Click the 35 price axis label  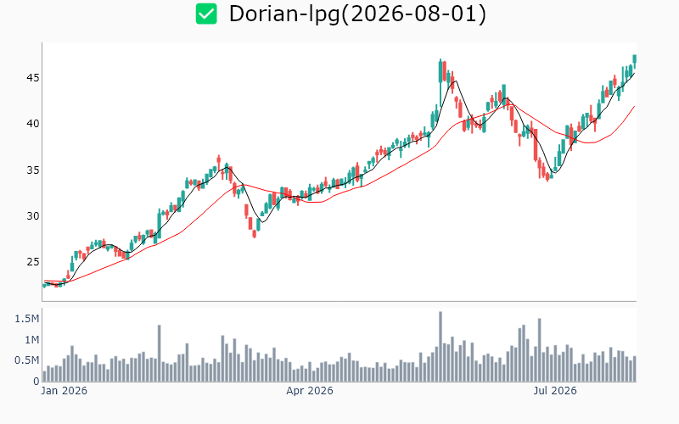[x=33, y=170]
